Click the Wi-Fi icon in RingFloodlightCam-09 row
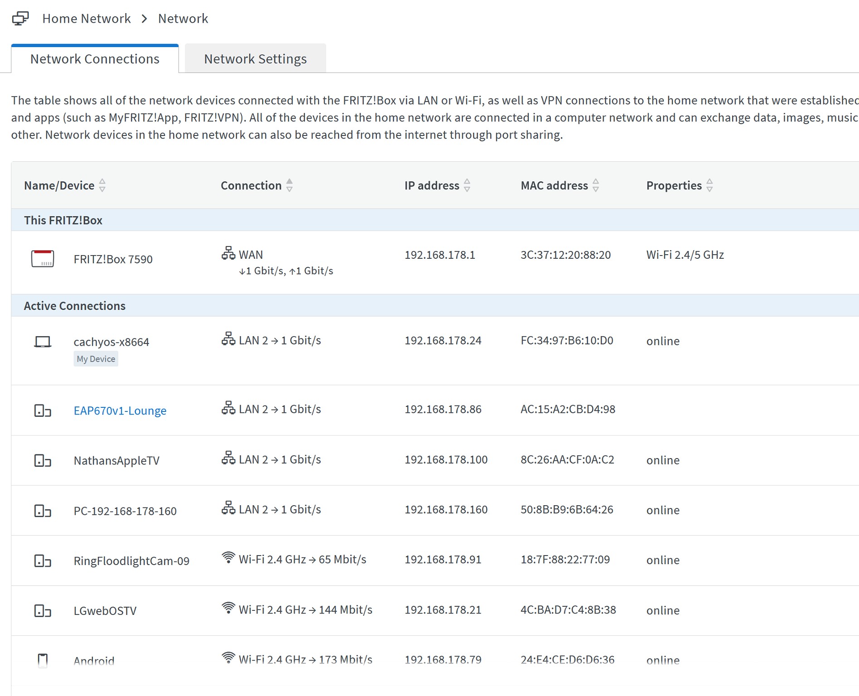Viewport: 859px width, 696px height. click(228, 558)
